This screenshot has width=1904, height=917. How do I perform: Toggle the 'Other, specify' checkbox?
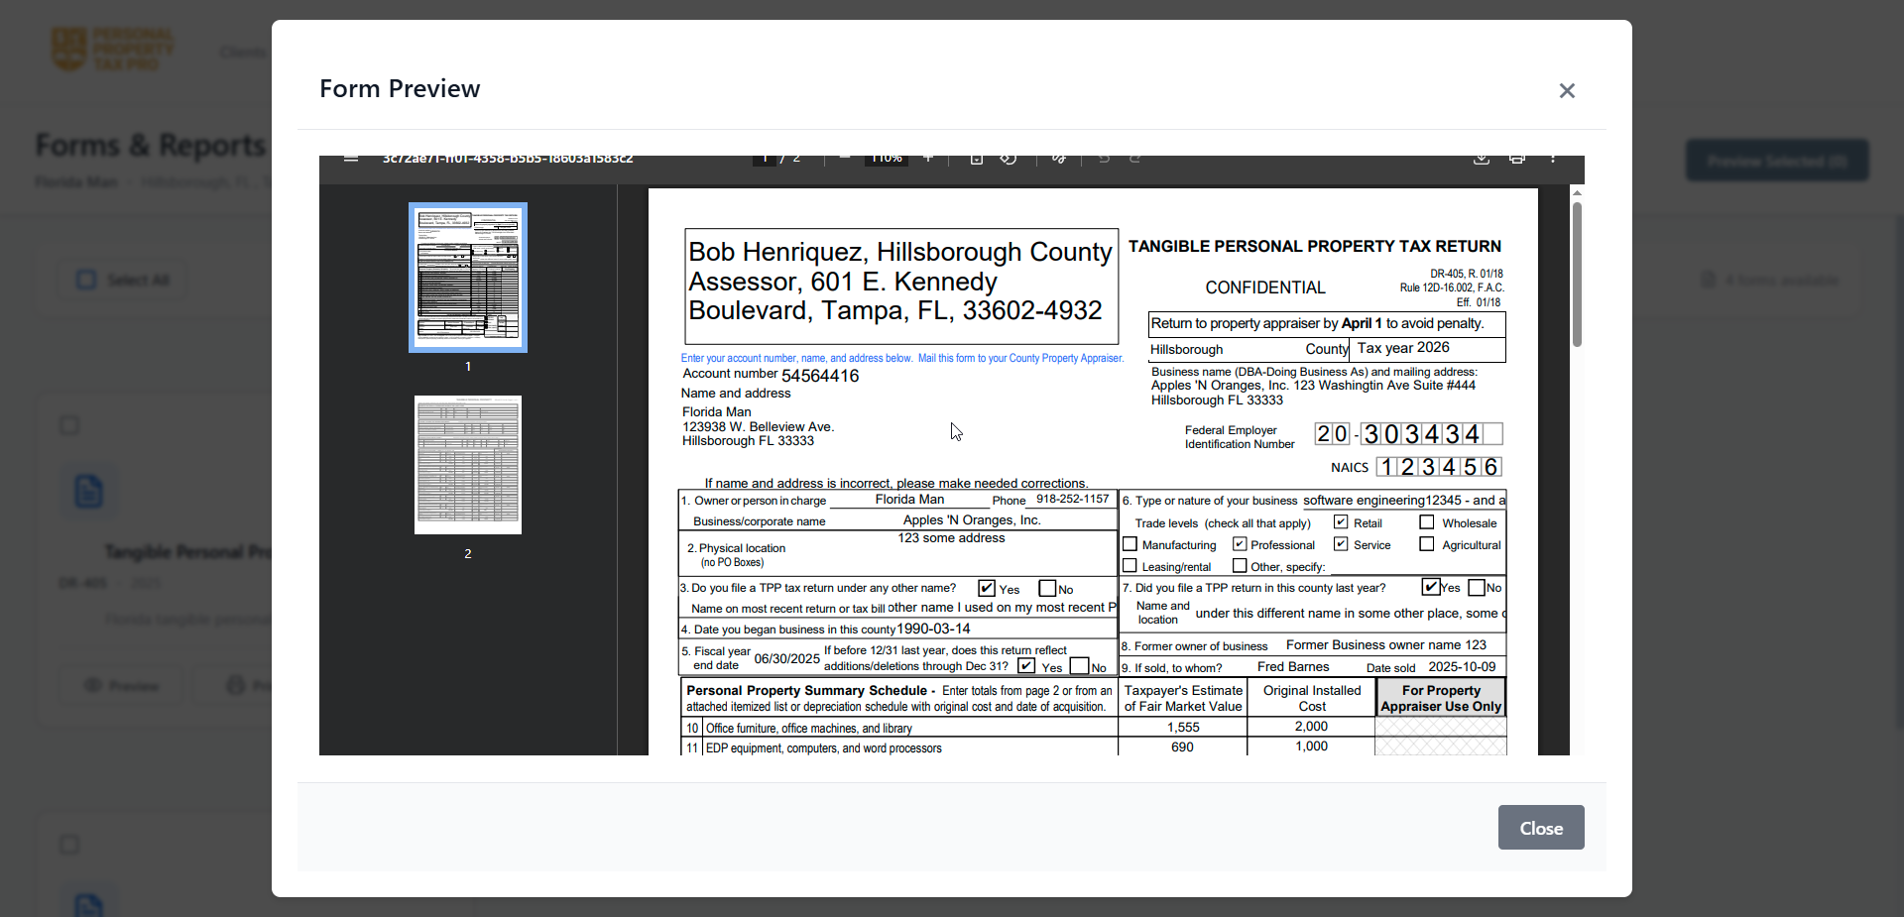pos(1240,565)
